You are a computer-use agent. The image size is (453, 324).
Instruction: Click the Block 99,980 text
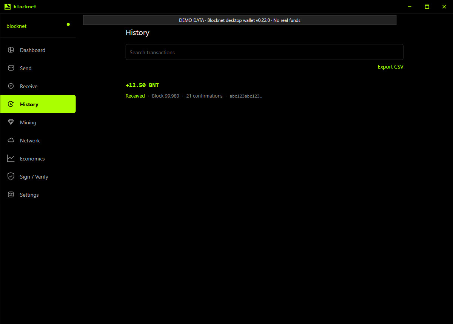tap(165, 96)
